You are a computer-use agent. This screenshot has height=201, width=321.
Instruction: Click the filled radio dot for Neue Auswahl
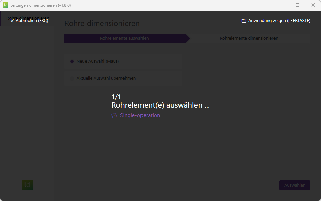[x=72, y=61]
